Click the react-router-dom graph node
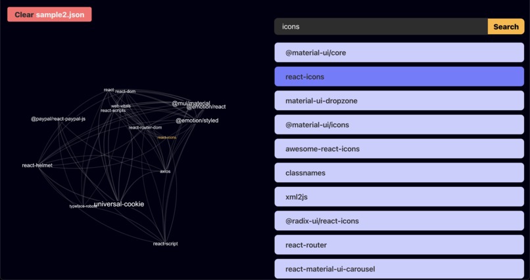 pyautogui.click(x=145, y=127)
